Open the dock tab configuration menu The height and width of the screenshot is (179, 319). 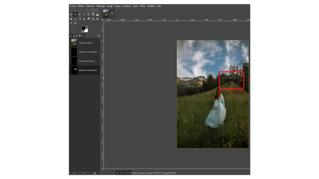coord(99,36)
